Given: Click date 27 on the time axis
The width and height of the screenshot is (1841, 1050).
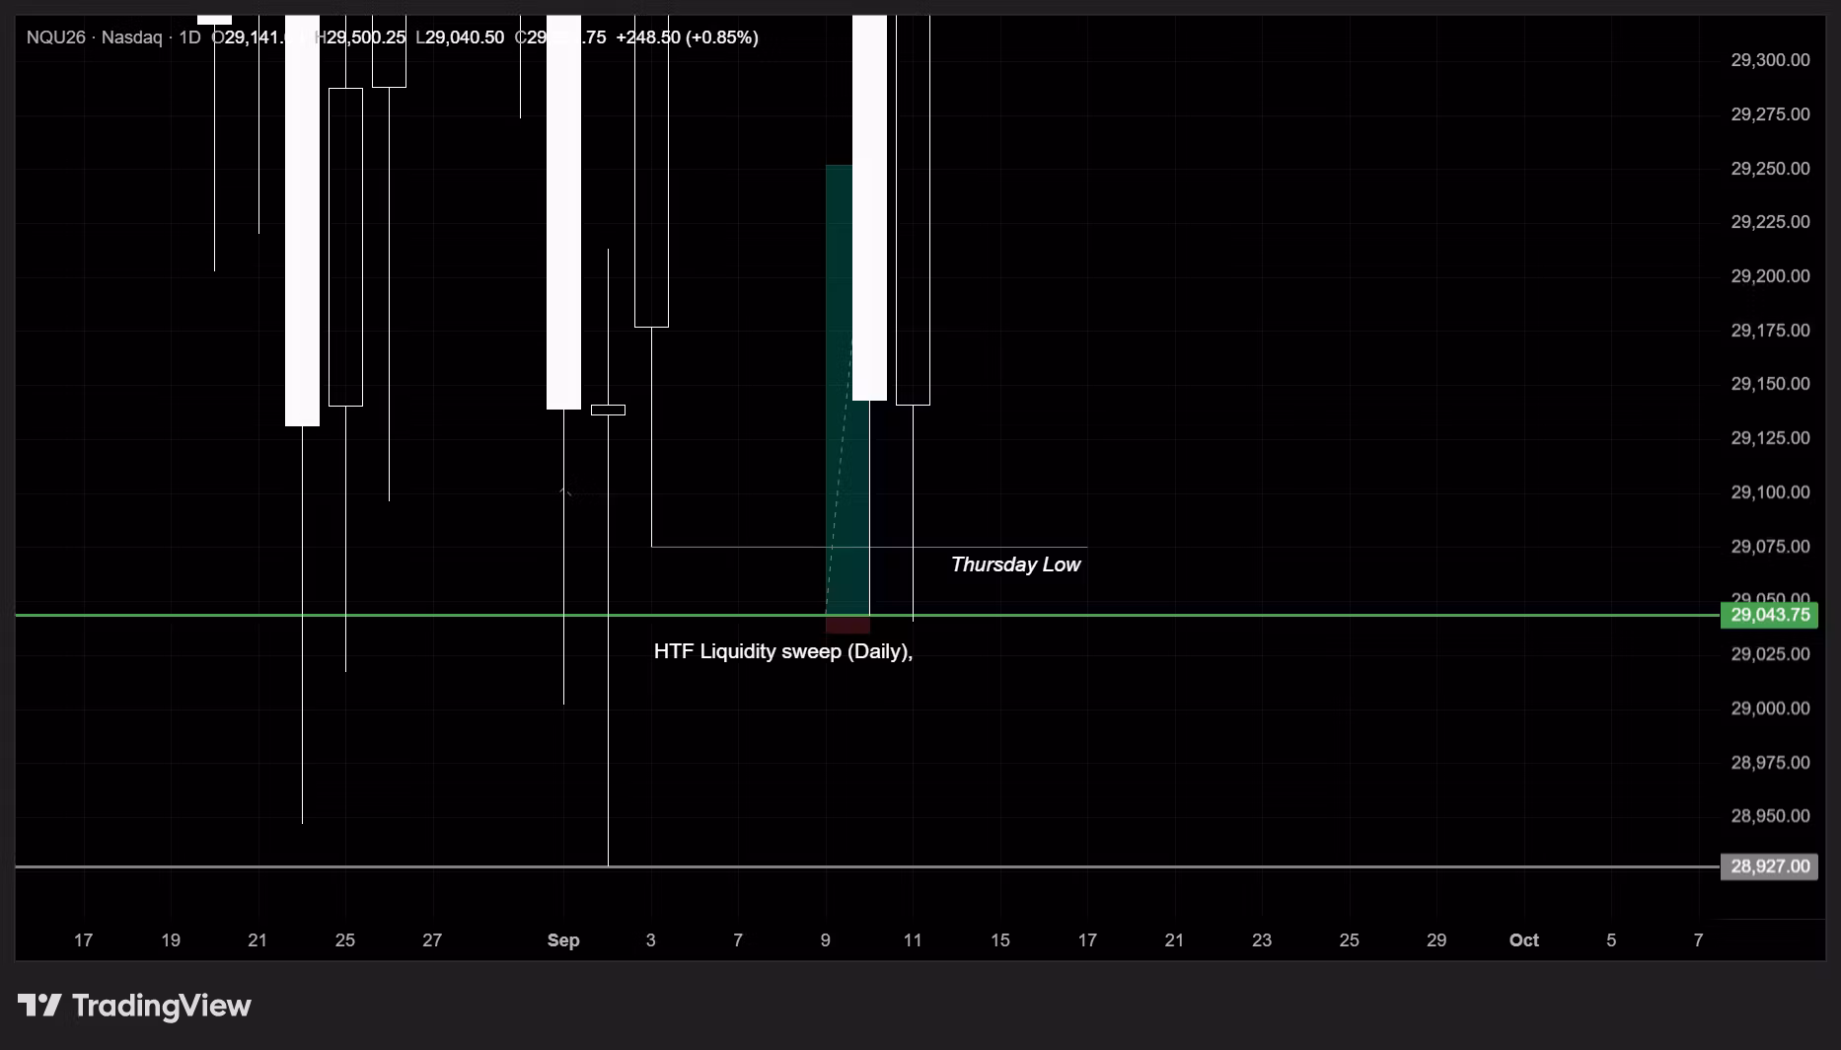Looking at the screenshot, I should pyautogui.click(x=432, y=940).
